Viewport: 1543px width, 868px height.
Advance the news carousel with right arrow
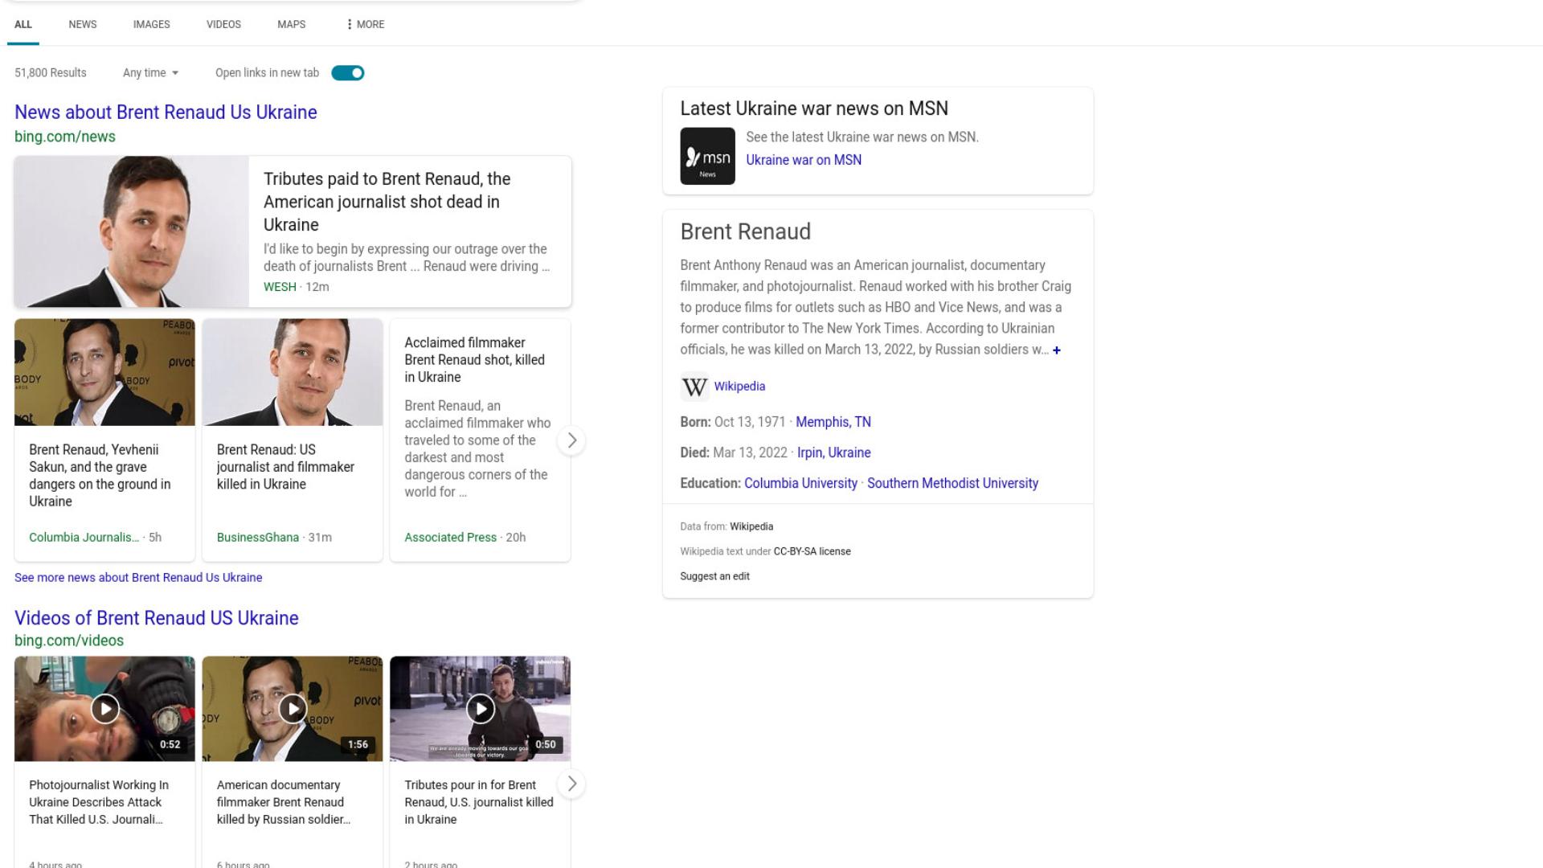(x=571, y=440)
